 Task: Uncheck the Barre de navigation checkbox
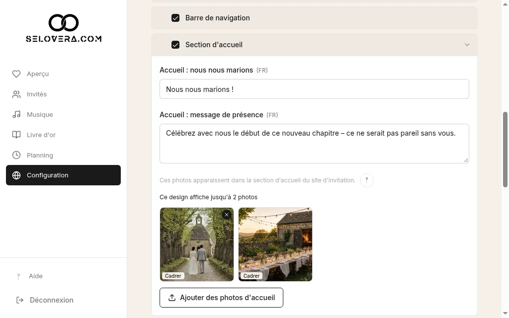click(x=175, y=18)
